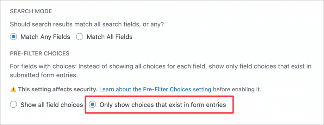
Task: Click the yellow warning triangle icon
Action: 13,90
